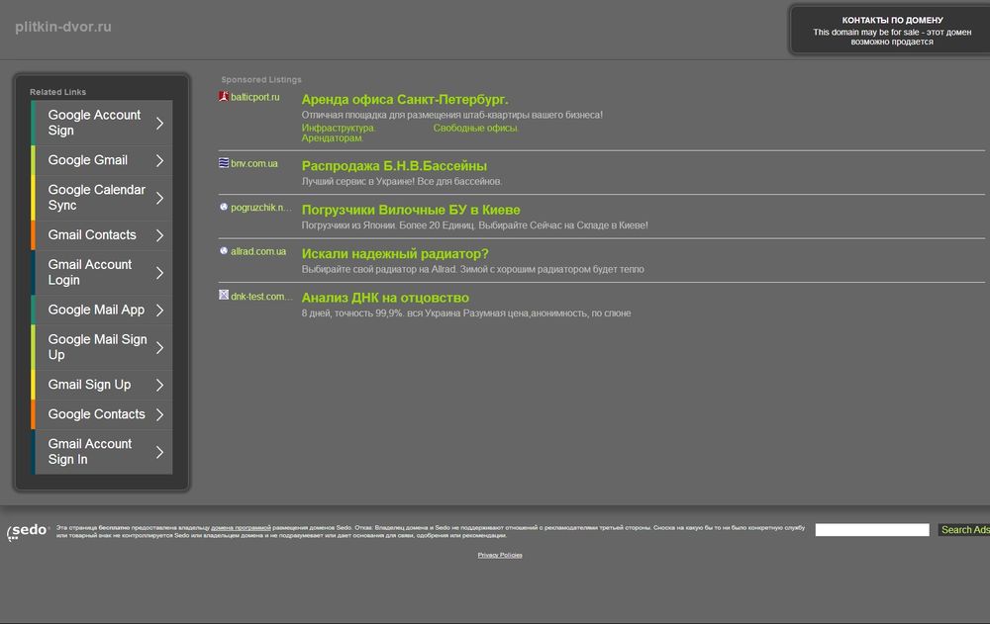Open the Искали надежный радиатор listing
This screenshot has height=624, width=990.
point(395,253)
